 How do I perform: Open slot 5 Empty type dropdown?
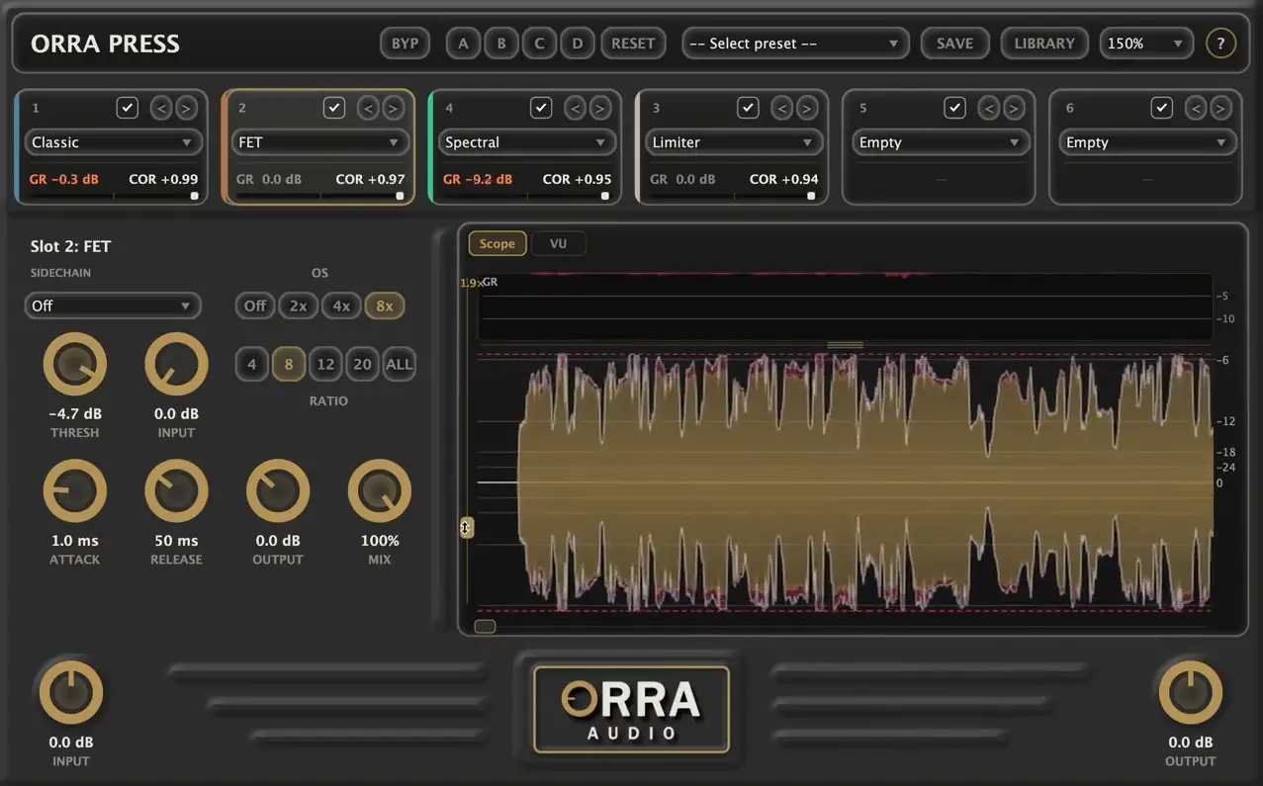[941, 142]
